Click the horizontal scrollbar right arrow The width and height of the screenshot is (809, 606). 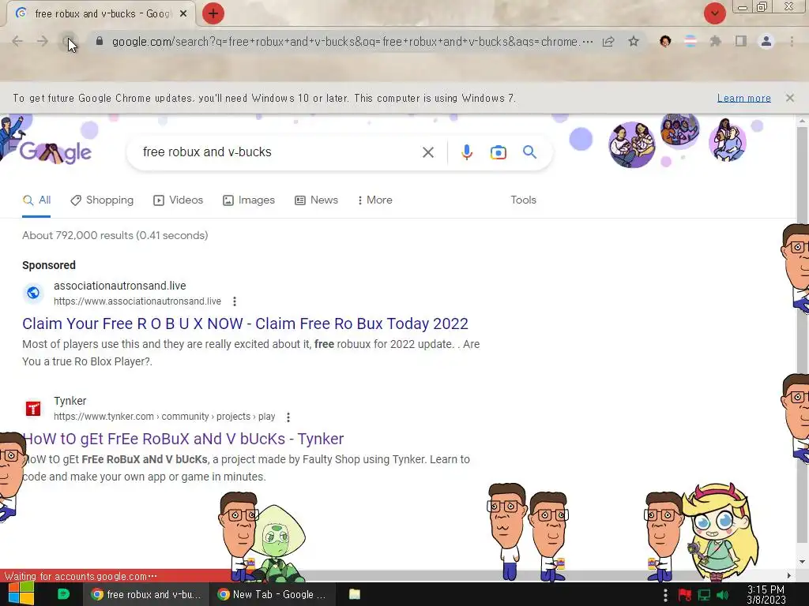click(x=789, y=575)
